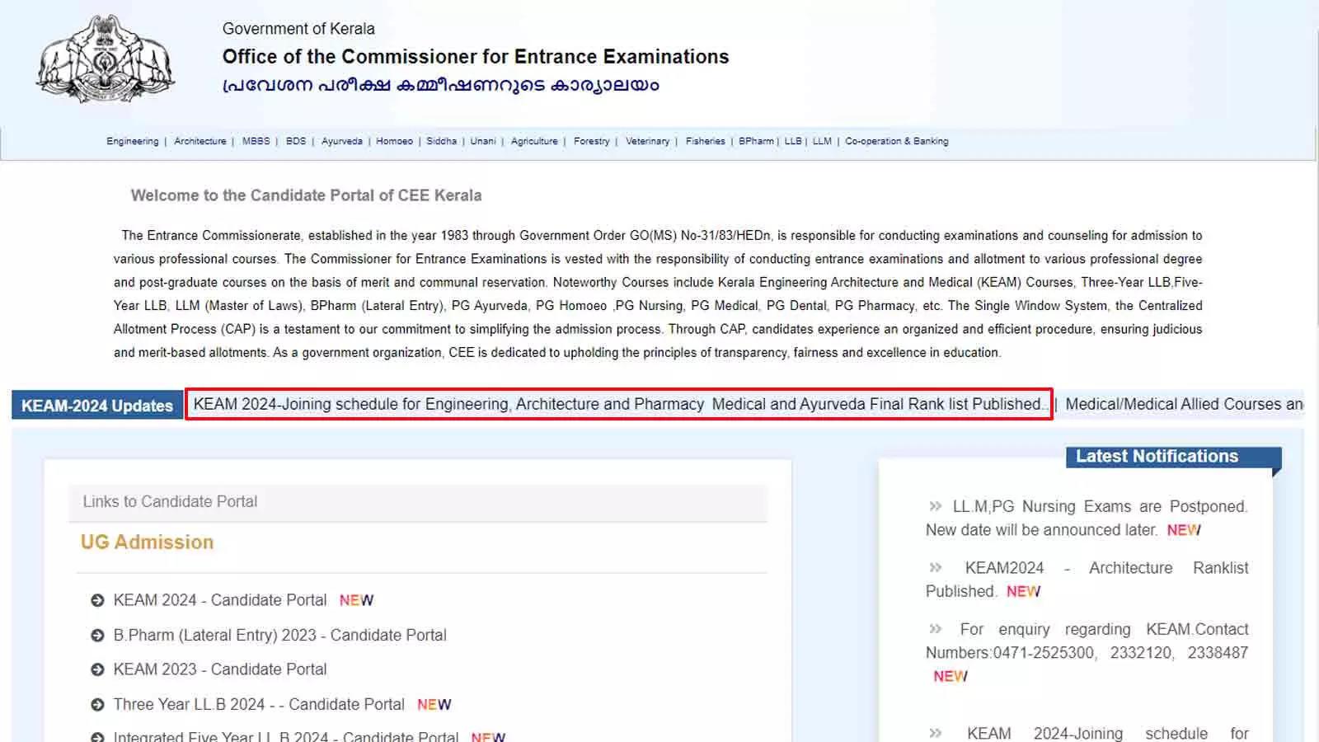Screen dimensions: 1319x742
Task: Select LLM in the navigation bar
Action: tap(822, 142)
